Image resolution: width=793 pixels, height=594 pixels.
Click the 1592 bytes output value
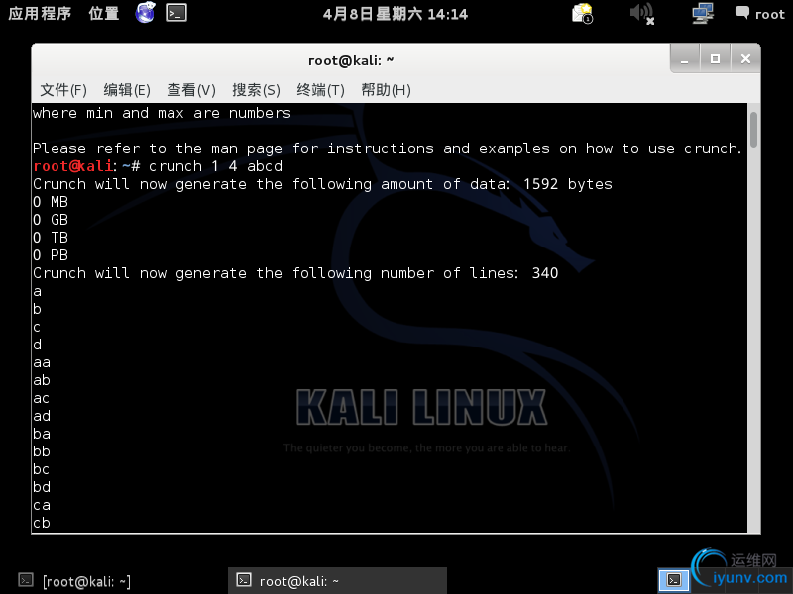pyautogui.click(x=567, y=184)
